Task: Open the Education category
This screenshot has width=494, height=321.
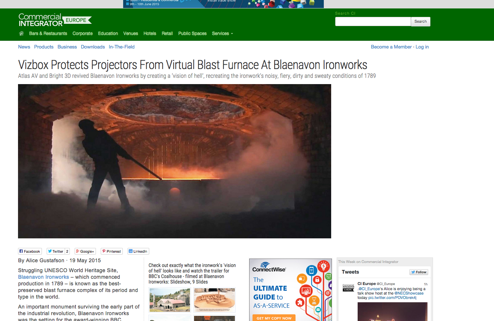Action: [108, 33]
